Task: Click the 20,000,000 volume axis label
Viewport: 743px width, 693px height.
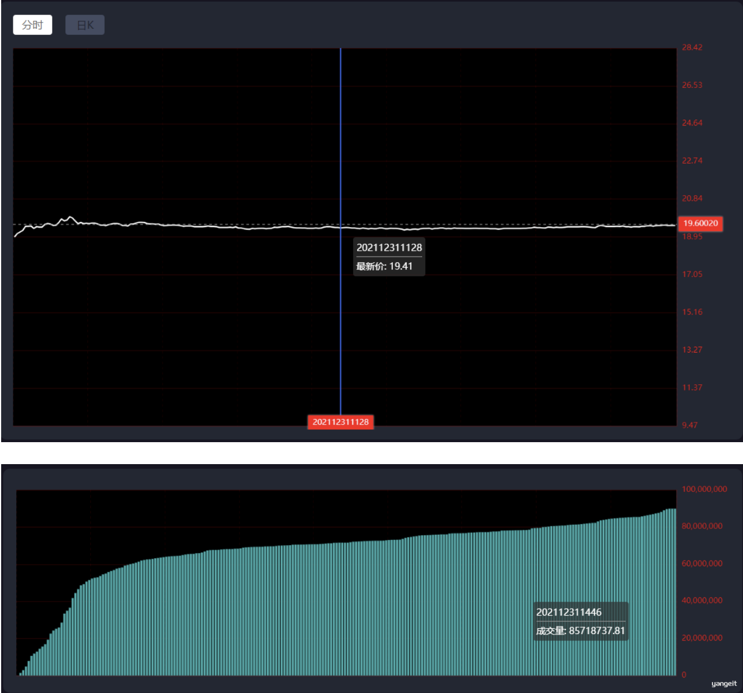Action: point(702,638)
